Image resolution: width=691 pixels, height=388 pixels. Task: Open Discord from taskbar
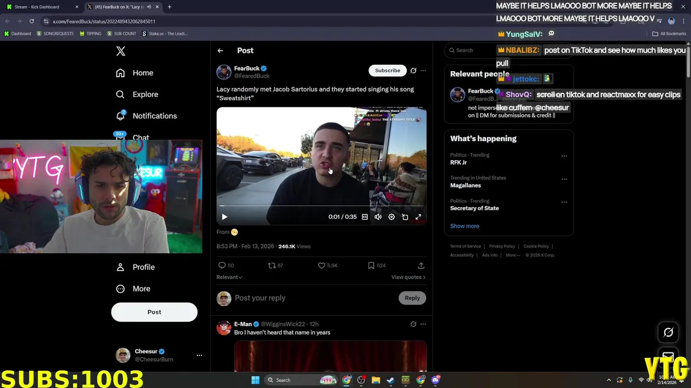435,380
